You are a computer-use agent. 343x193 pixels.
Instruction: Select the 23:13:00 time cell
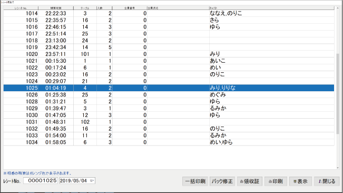[56, 41]
